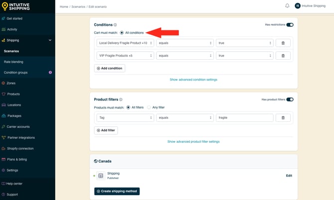
Task: Open true value dropdown in VIP row
Action: (245, 56)
